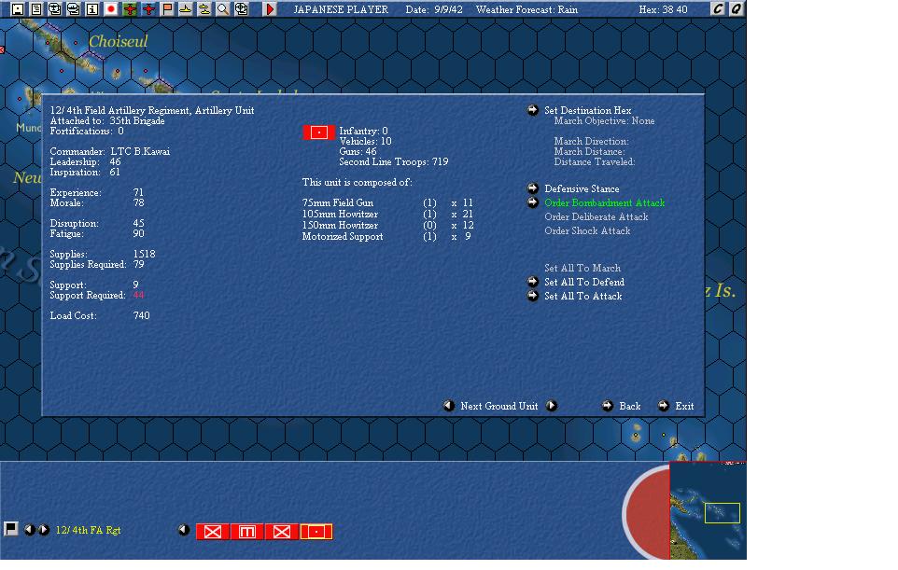Image resolution: width=898 pixels, height=570 pixels.
Task: Select the highlighted artillery unit icon in bottom bar
Action: click(x=316, y=532)
